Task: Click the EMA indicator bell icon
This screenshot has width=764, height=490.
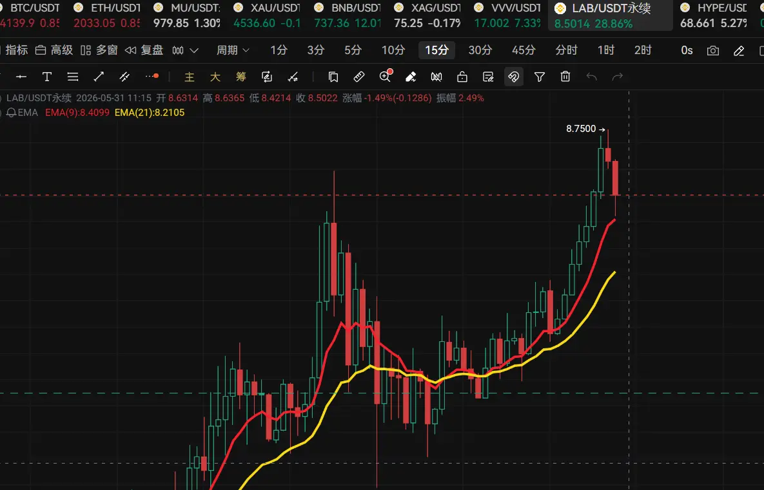Action: point(11,113)
